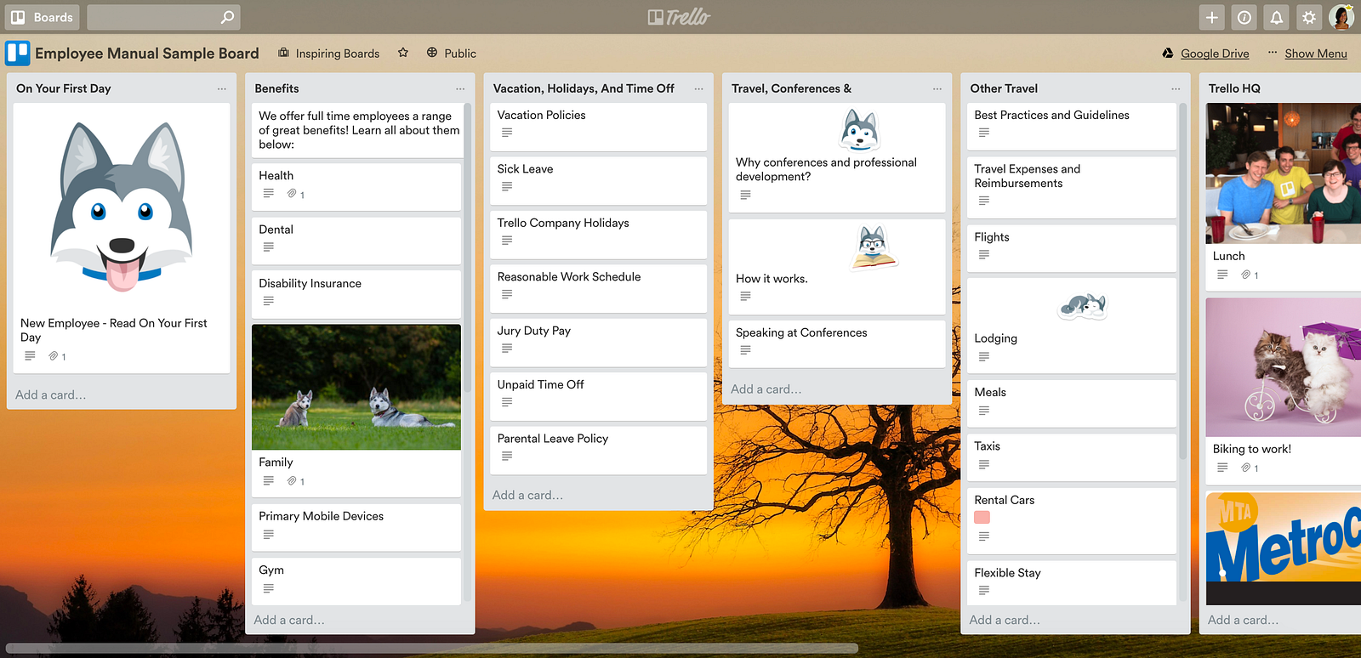The width and height of the screenshot is (1361, 658).
Task: Star the board with the star icon
Action: point(403,53)
